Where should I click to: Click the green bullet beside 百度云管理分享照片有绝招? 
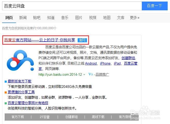pos(6,103)
